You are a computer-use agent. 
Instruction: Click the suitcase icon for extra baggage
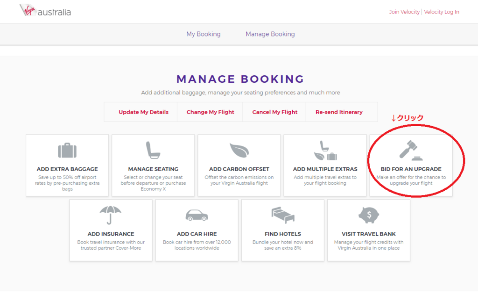click(67, 150)
